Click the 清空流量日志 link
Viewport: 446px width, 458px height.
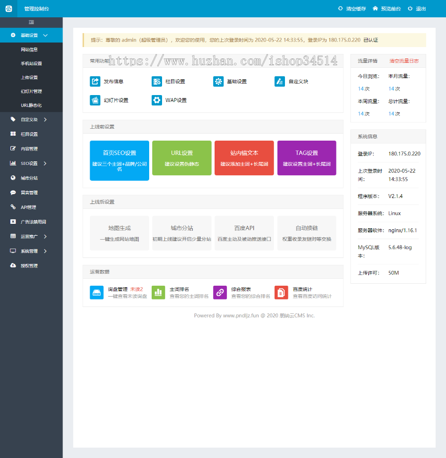tap(404, 61)
